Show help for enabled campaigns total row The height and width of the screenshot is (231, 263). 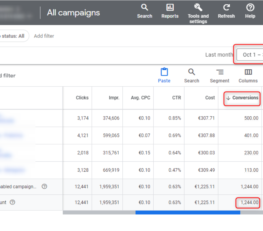44,187
